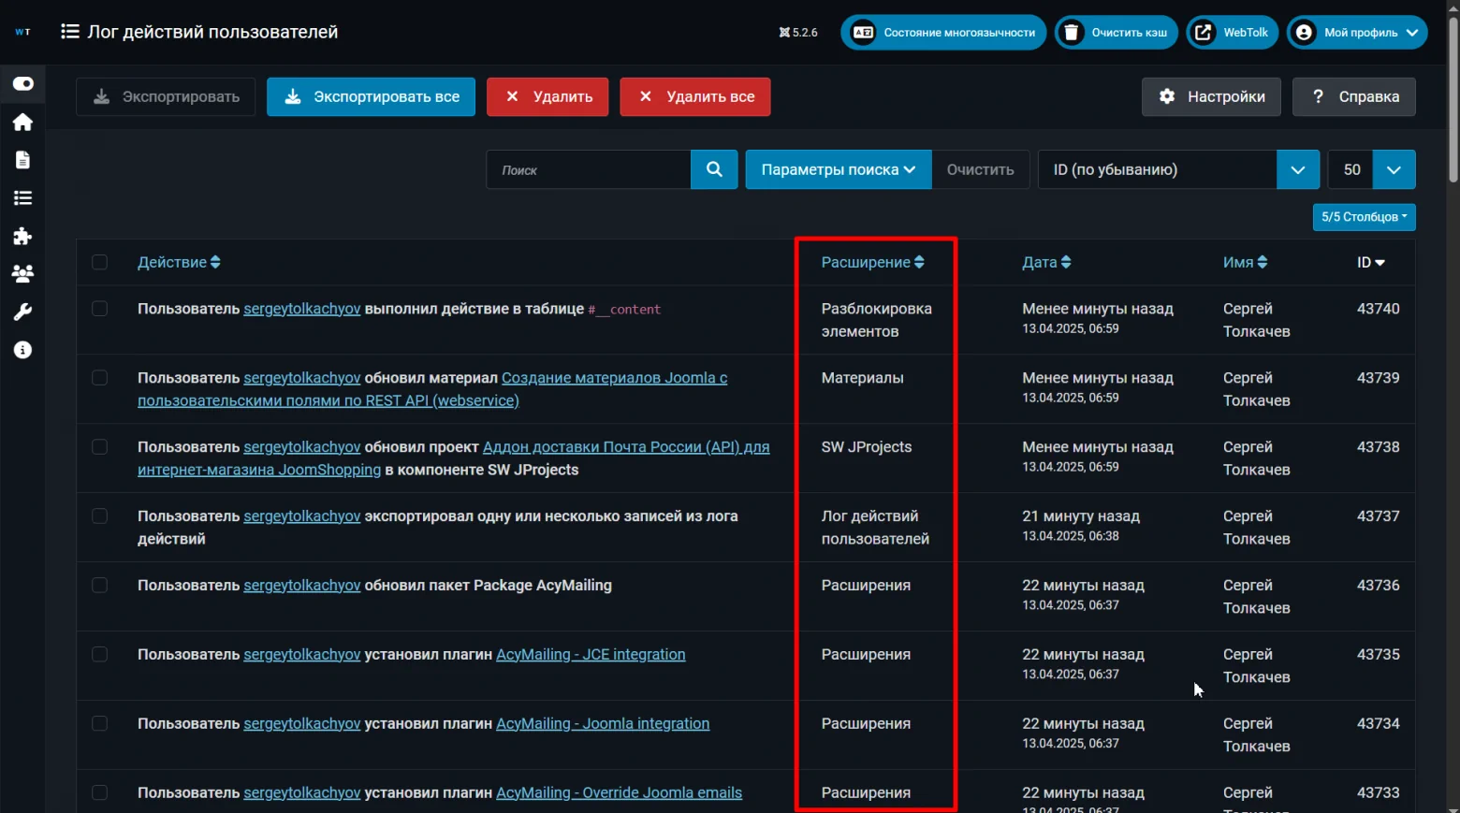1460x813 pixels.
Task: Click the SW JProjects extension cell
Action: tap(867, 447)
